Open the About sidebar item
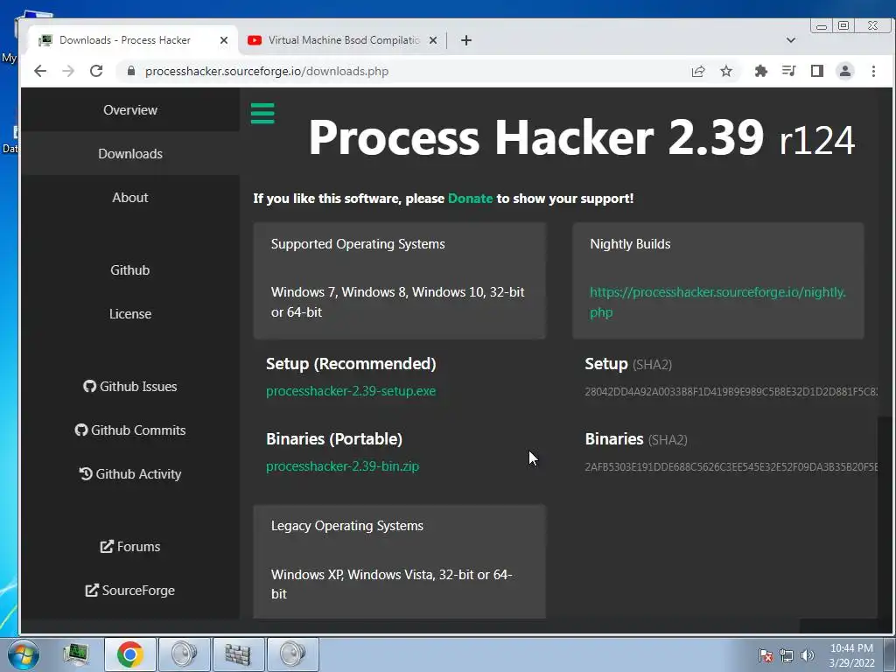 [x=130, y=197]
